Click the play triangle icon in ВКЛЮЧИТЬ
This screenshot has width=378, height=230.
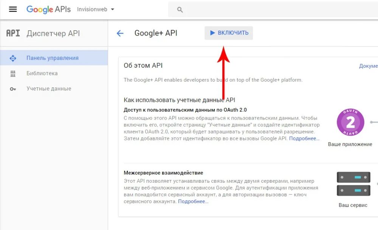[x=212, y=33]
